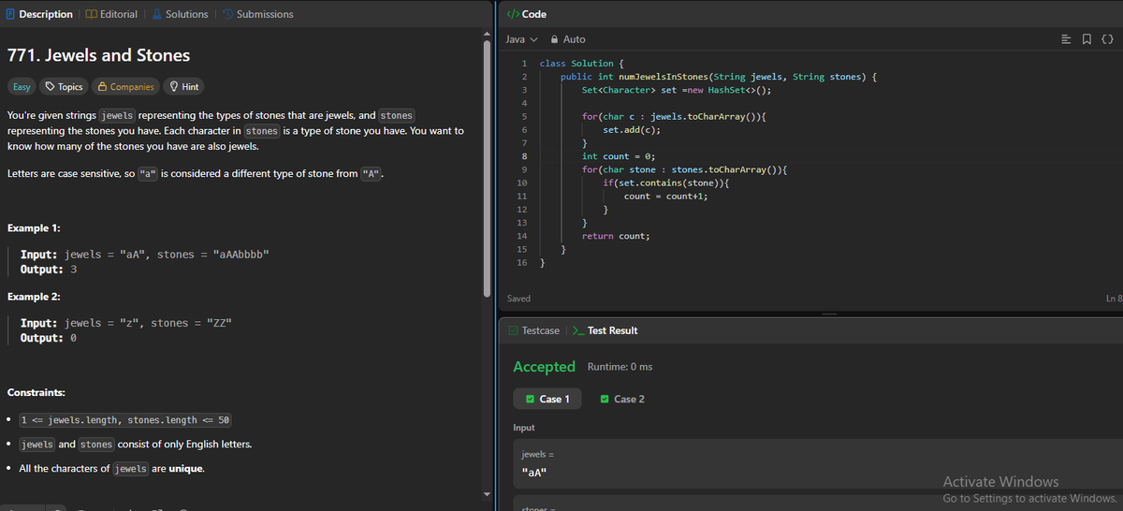Switch to the Editorial tab
Image resolution: width=1123 pixels, height=511 pixels.
[111, 14]
